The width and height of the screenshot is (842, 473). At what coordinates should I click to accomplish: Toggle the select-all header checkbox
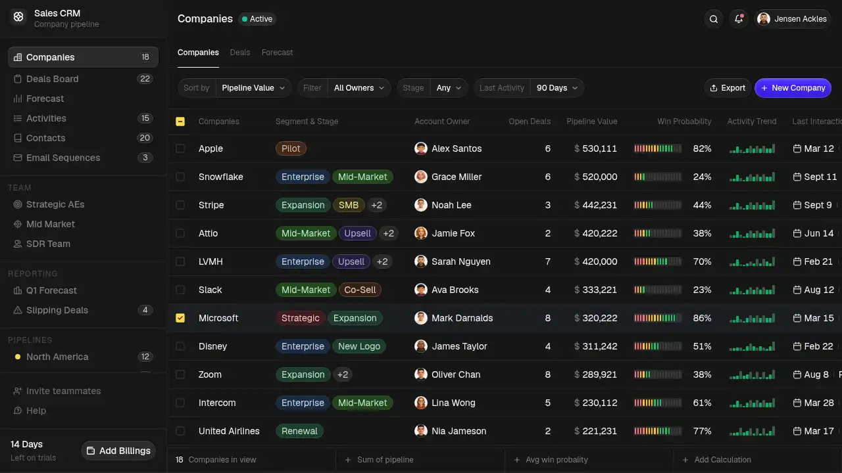(x=180, y=122)
